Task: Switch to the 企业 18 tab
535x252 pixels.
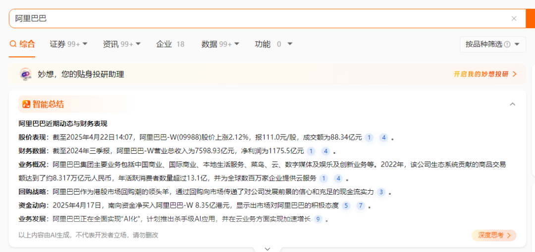Action: point(170,44)
